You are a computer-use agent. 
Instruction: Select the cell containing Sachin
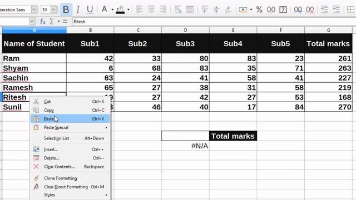[x=34, y=78]
